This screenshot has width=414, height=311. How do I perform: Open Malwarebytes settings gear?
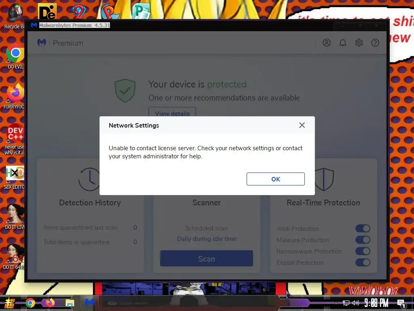click(x=359, y=43)
